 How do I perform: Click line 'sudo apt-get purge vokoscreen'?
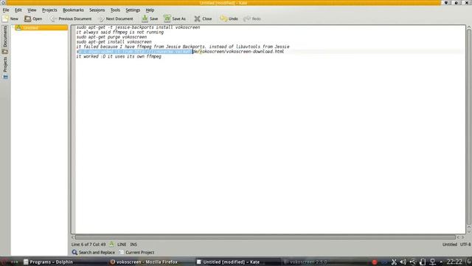pos(111,37)
